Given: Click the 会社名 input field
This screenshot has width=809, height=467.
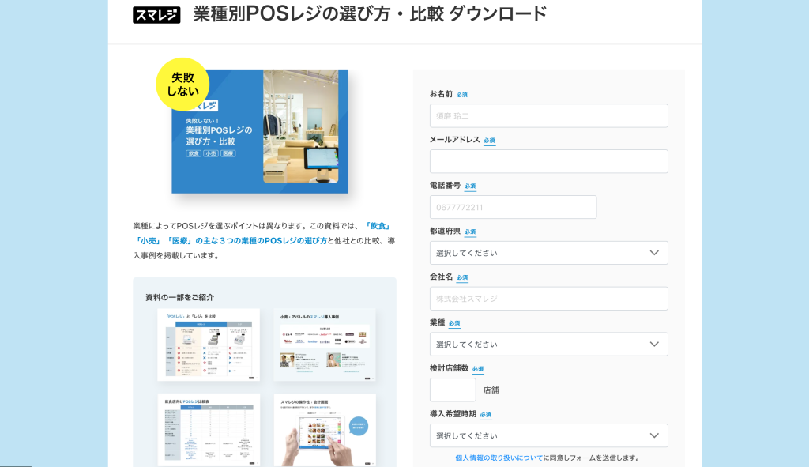Looking at the screenshot, I should coord(548,299).
